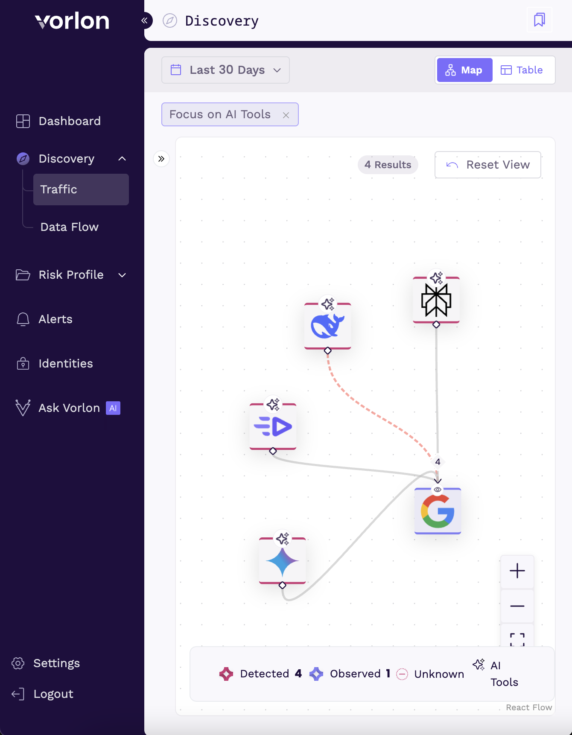
Task: Open Ask Vorlon AI assistant
Action: (x=69, y=408)
